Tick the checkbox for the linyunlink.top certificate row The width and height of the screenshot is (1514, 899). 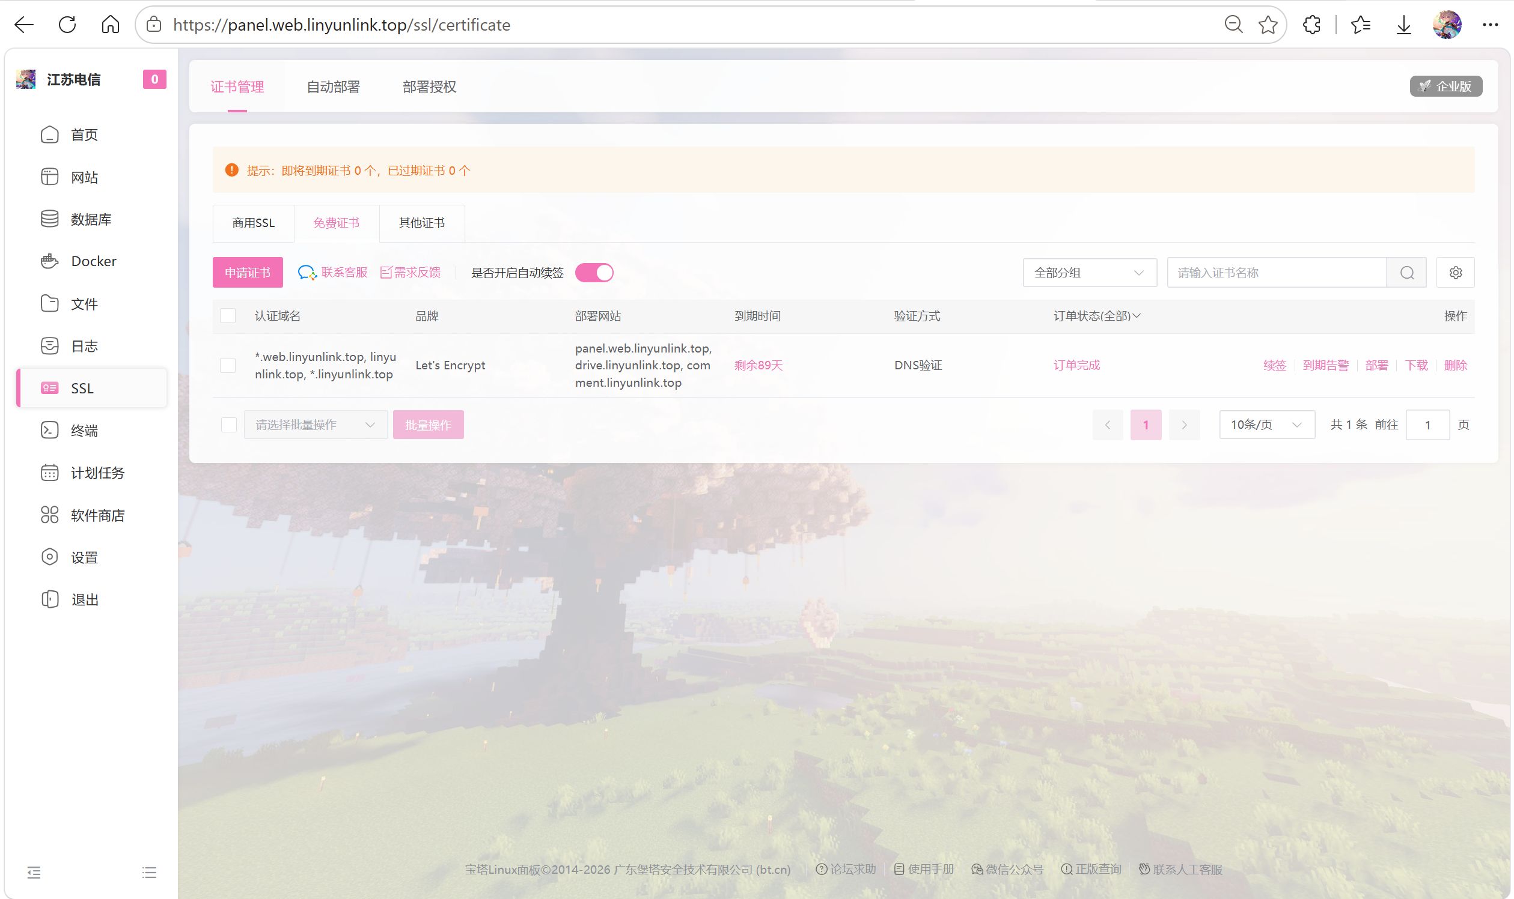(228, 365)
